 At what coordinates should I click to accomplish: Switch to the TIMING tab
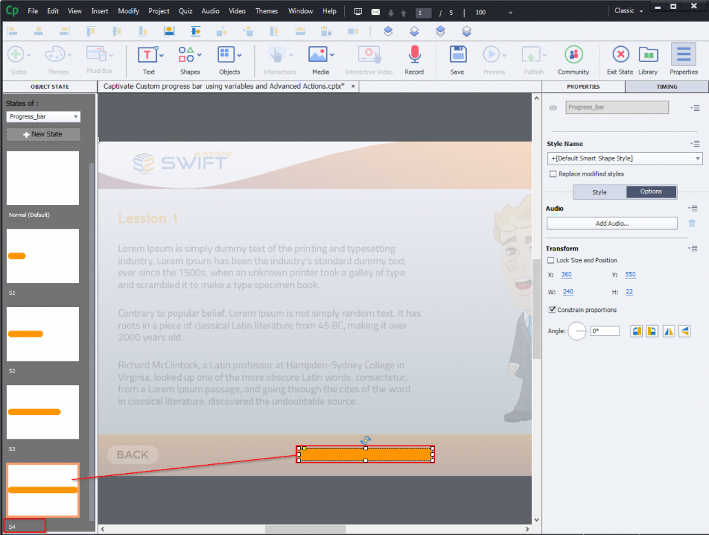point(666,86)
